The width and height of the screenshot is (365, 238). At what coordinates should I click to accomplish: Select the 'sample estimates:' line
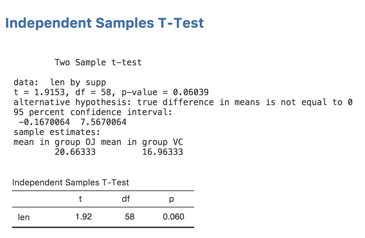(x=57, y=132)
